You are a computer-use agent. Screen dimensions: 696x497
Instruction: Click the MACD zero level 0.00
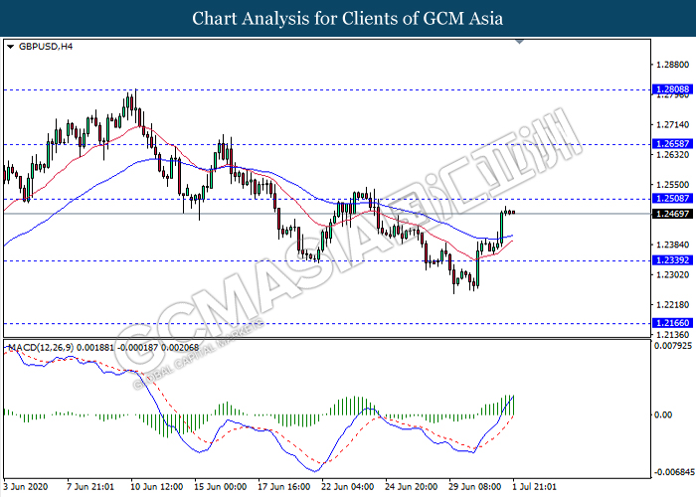pyautogui.click(x=663, y=414)
